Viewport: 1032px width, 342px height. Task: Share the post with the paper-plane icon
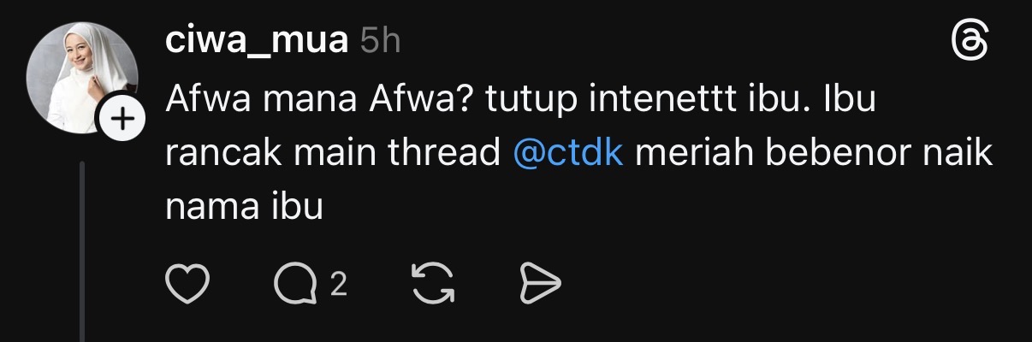pos(540,284)
